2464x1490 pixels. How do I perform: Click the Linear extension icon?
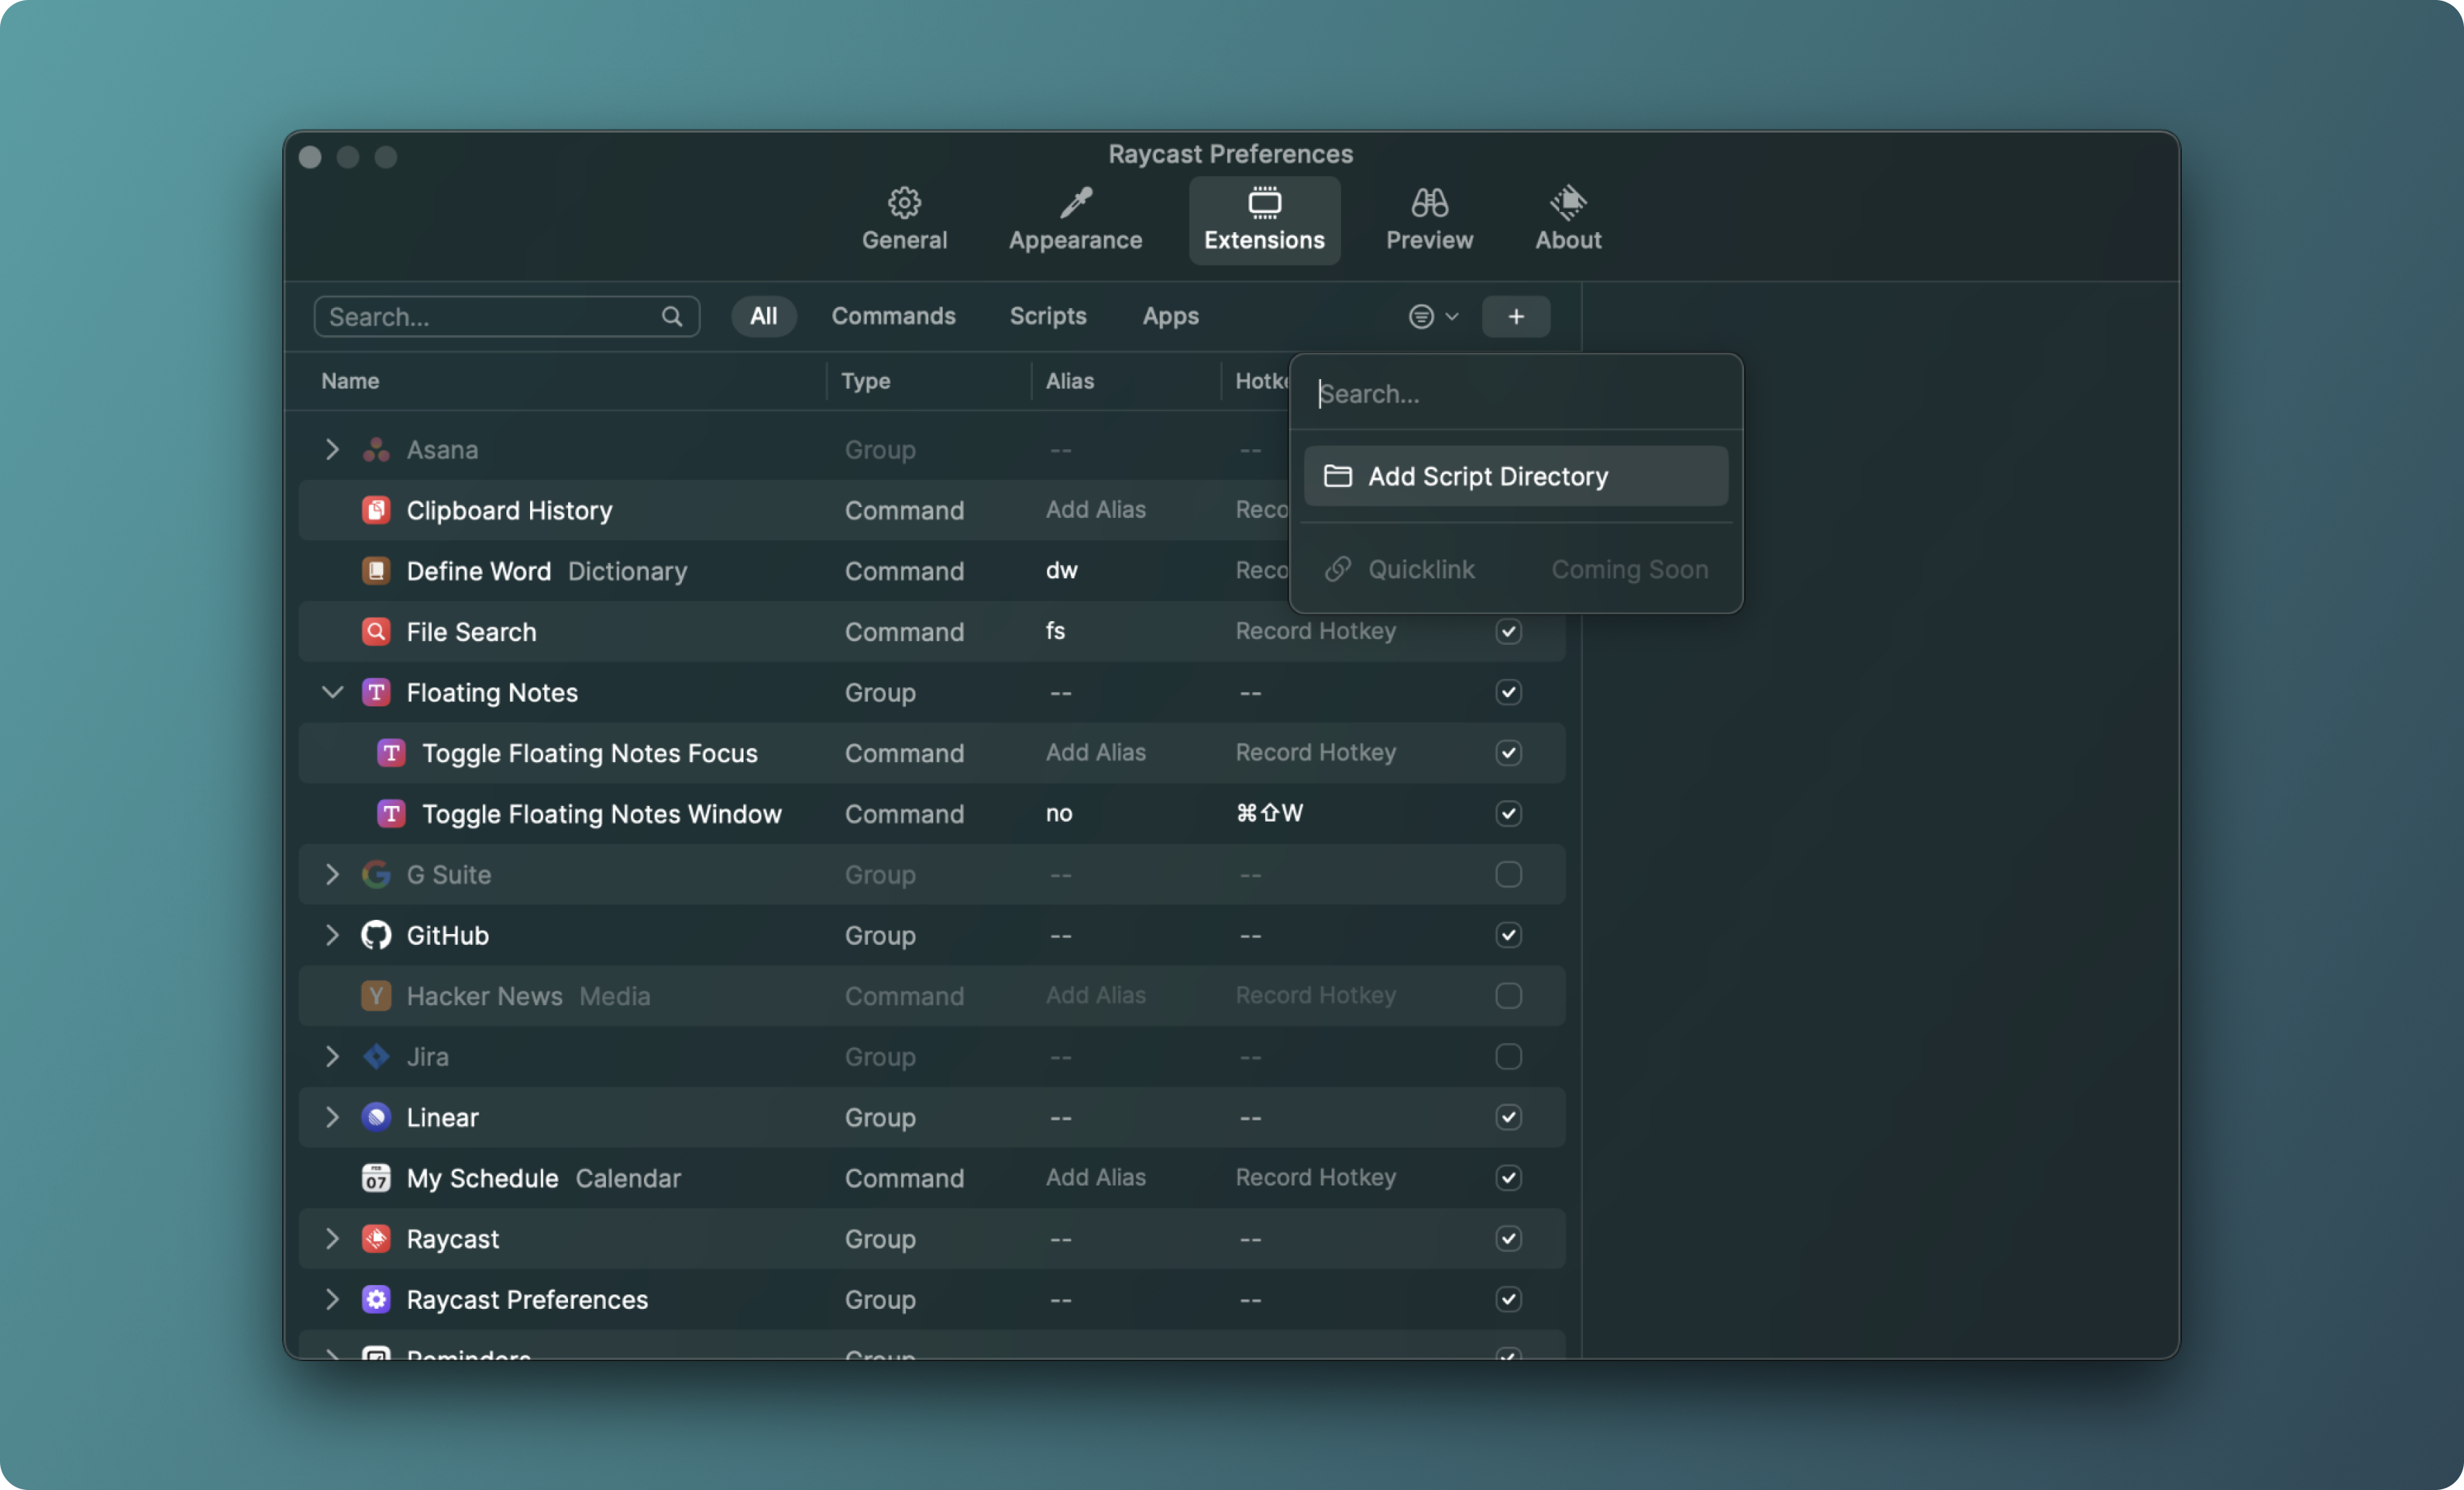(x=376, y=1117)
